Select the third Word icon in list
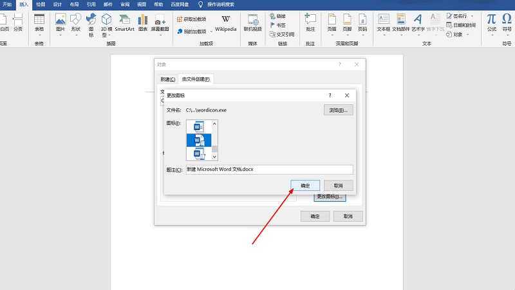This screenshot has width=515, height=290. tap(199, 154)
